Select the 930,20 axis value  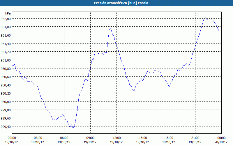[x=6, y=93]
